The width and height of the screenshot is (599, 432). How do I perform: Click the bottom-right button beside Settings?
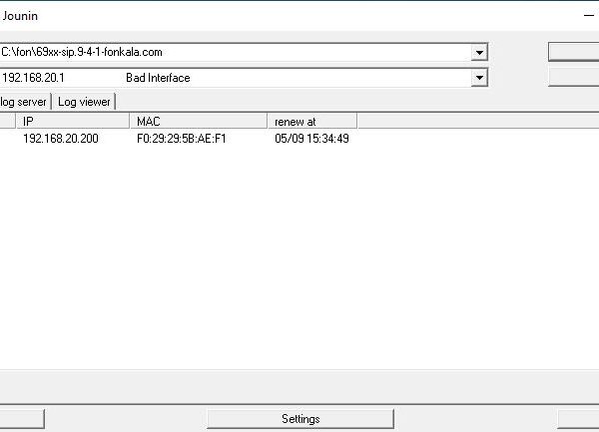579,419
